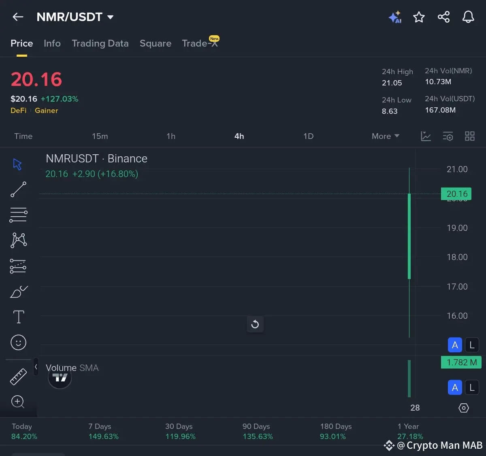
Task: Click the 30 Days 119.96% performance
Action: pyautogui.click(x=180, y=431)
